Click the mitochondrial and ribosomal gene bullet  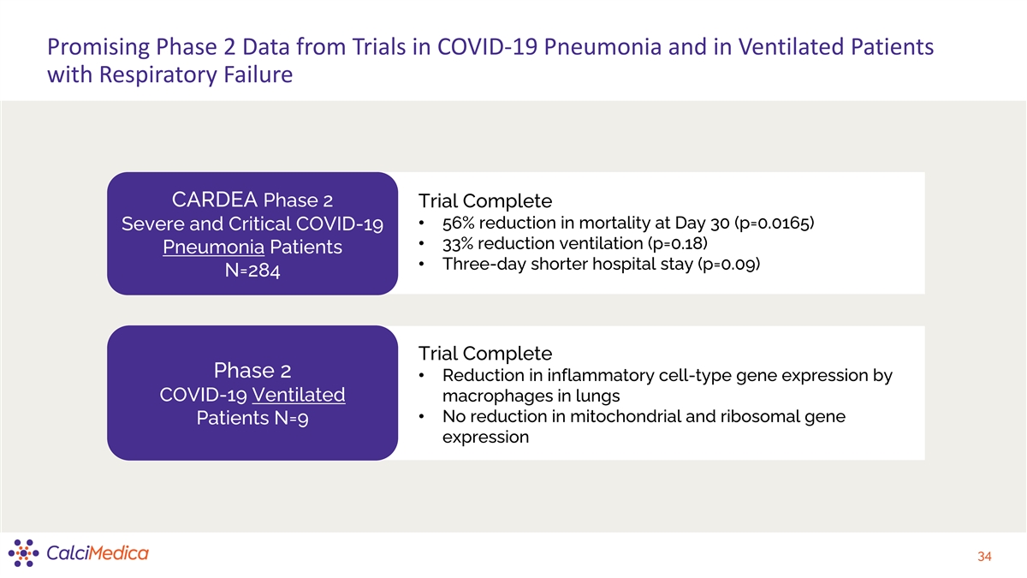(643, 426)
